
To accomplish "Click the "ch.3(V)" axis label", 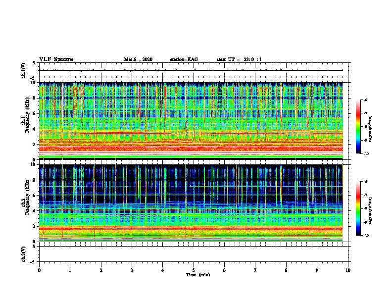I will [x=23, y=254].
